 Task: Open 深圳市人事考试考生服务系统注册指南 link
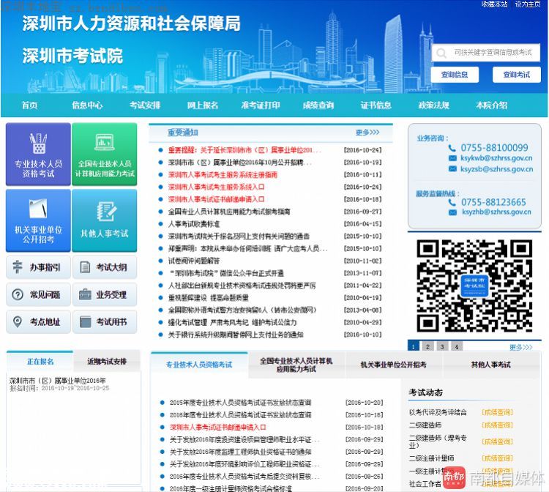(x=223, y=175)
